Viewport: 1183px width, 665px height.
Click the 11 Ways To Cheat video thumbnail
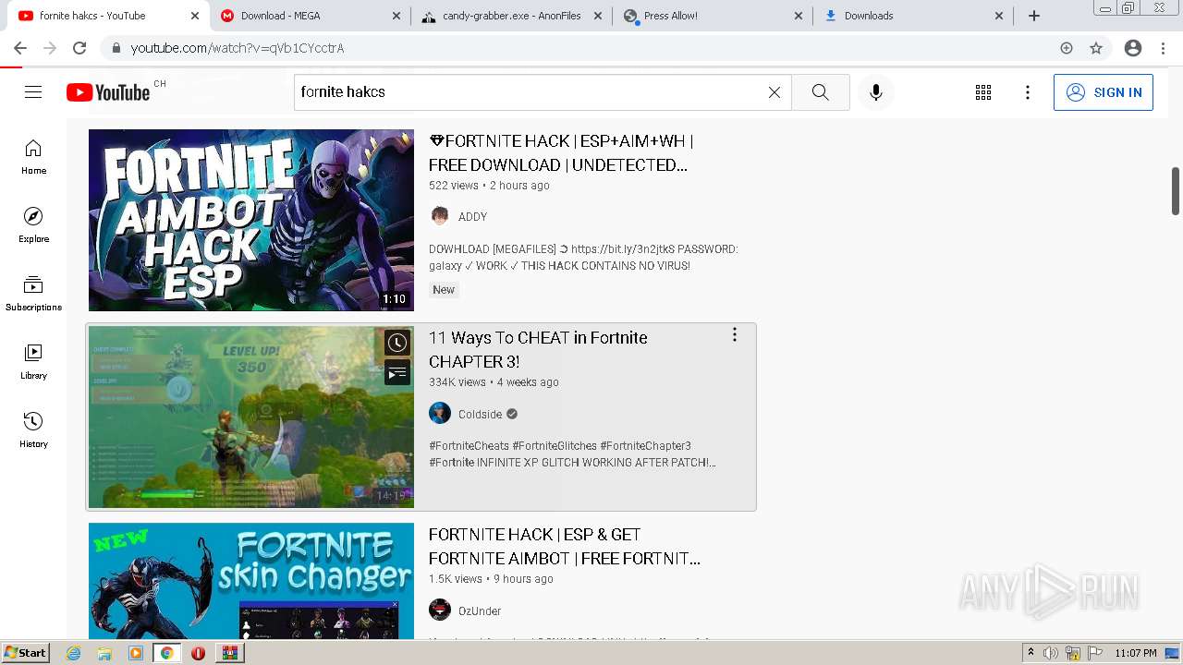click(x=251, y=417)
